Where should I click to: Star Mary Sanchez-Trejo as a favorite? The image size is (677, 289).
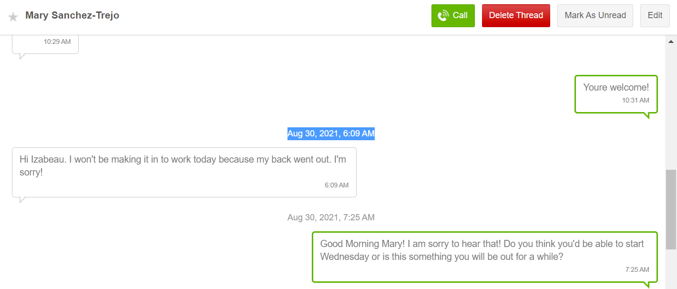pos(13,17)
